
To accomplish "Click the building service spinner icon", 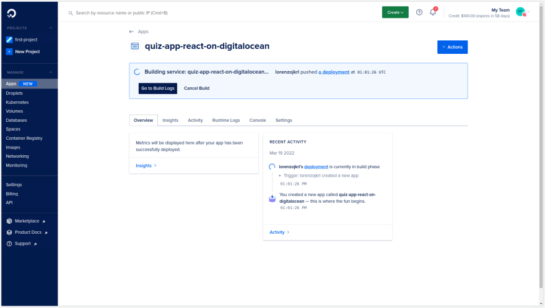I will coord(137,72).
